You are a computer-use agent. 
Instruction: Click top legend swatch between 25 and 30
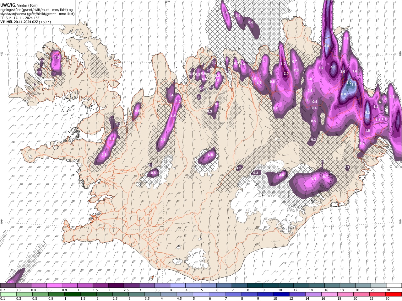pyautogui.click(x=379, y=285)
